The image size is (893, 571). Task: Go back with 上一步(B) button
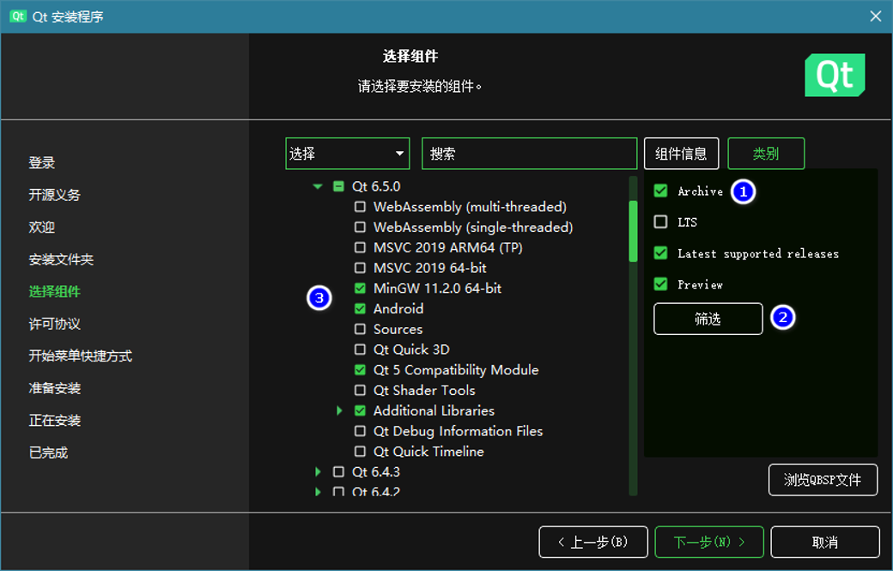pos(592,542)
